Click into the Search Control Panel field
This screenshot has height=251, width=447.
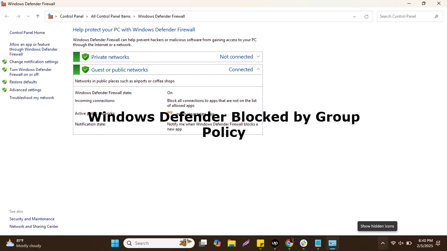point(406,16)
